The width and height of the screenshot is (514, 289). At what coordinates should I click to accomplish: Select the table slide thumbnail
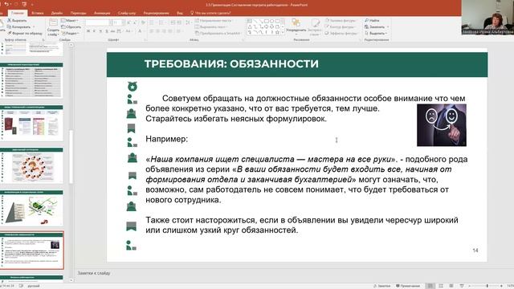pyautogui.click(x=32, y=80)
